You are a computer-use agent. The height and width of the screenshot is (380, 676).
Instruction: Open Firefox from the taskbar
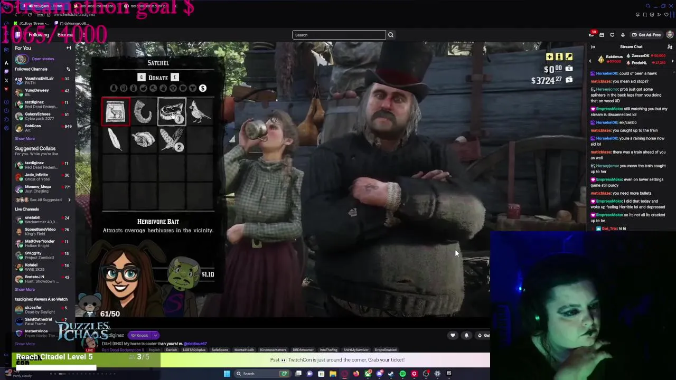356,374
